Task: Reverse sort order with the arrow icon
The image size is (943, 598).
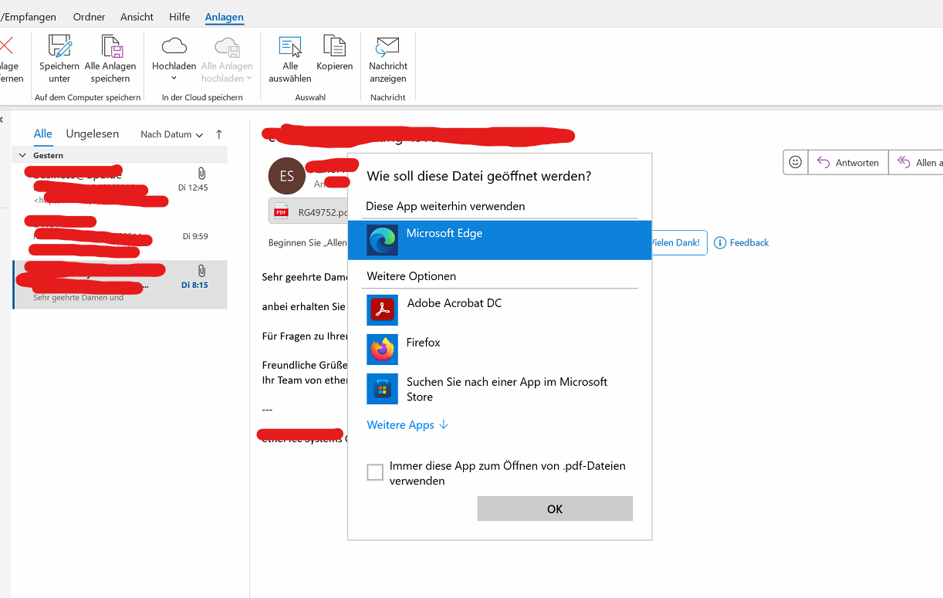Action: [x=219, y=134]
